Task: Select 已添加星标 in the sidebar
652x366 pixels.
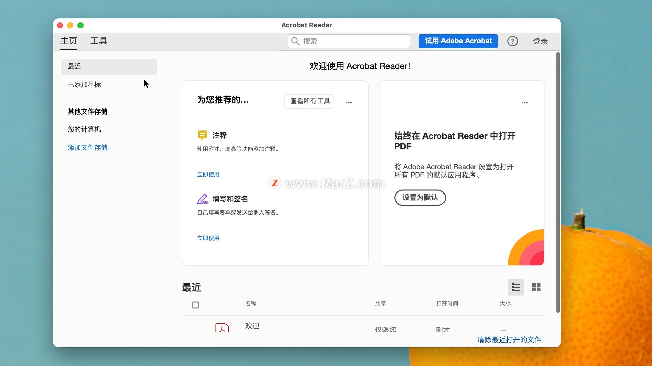Action: tap(84, 85)
